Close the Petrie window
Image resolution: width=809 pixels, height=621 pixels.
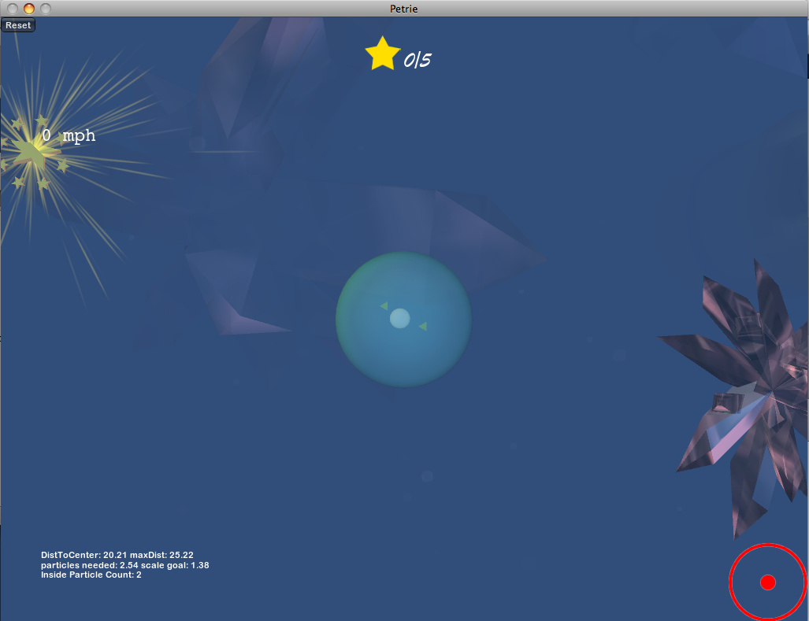point(13,9)
